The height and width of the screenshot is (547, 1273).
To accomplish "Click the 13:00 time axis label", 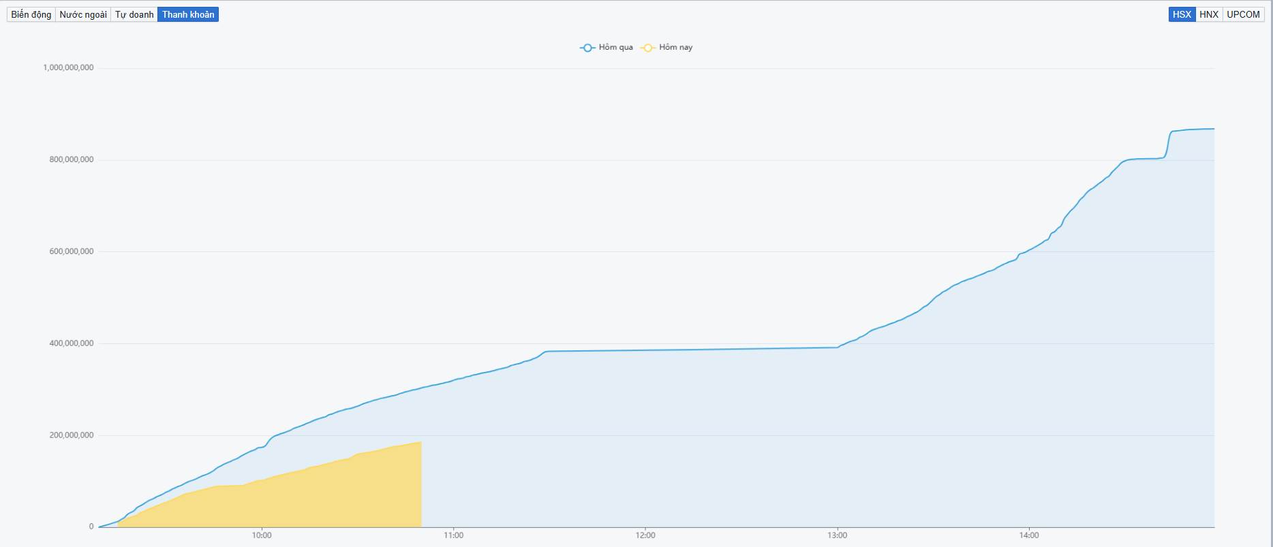I will pyautogui.click(x=838, y=535).
